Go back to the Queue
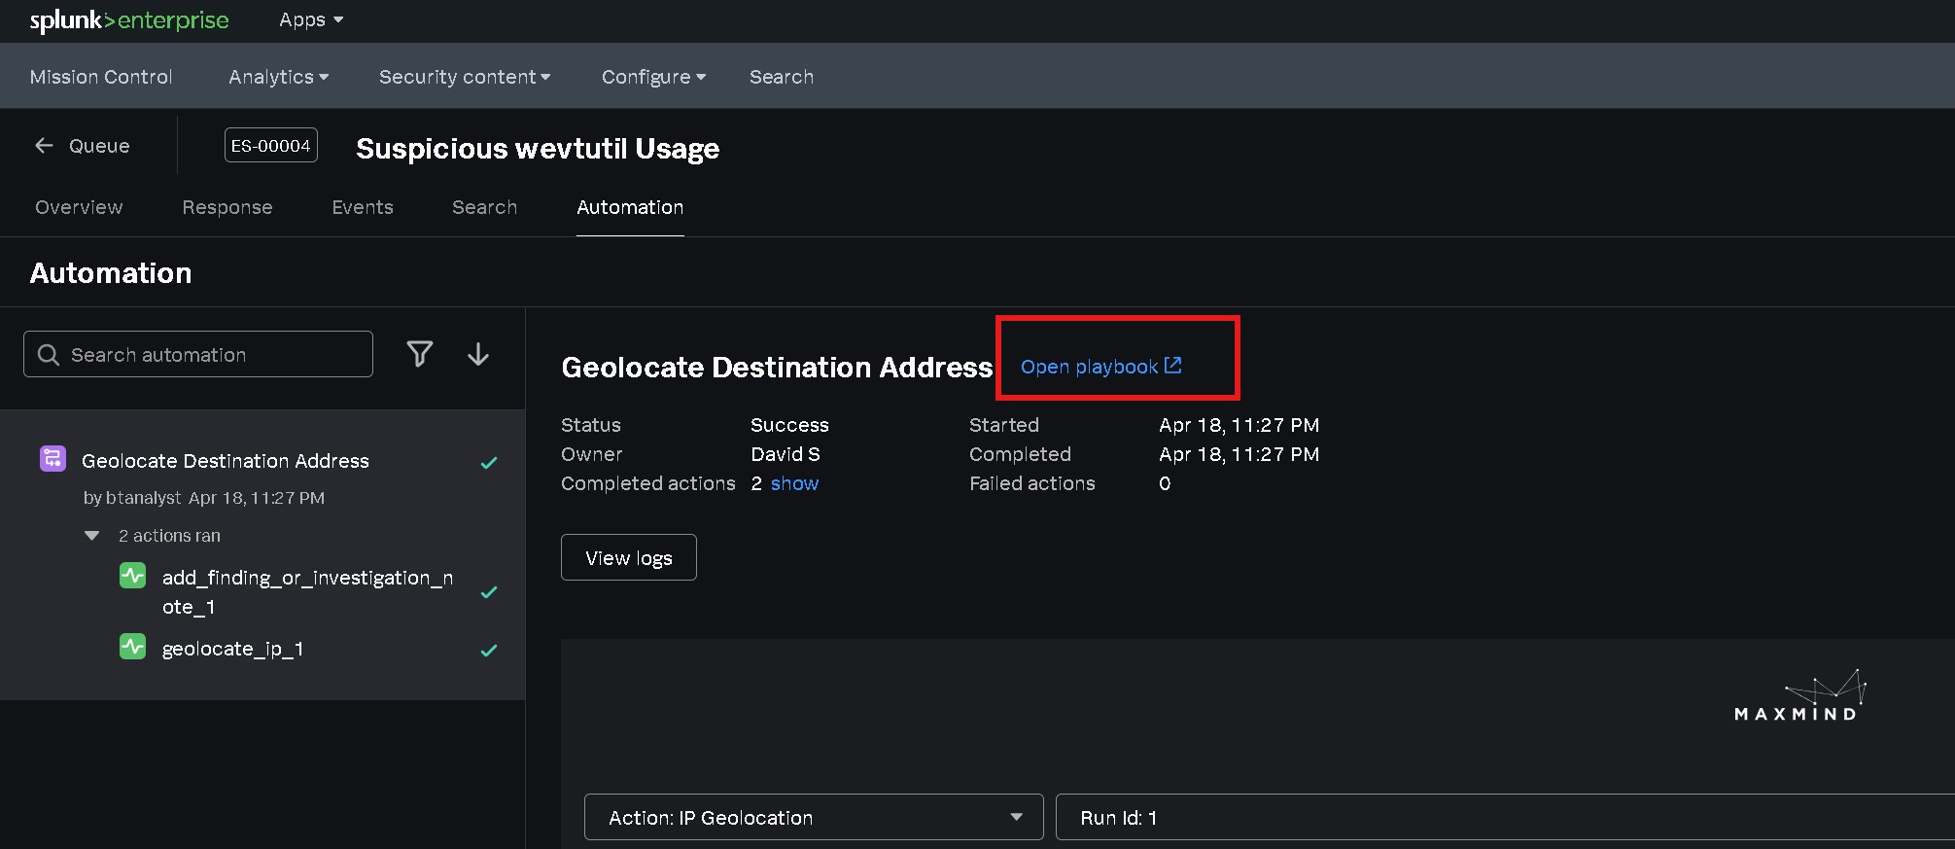Screen dimensions: 1955x849 click(83, 146)
